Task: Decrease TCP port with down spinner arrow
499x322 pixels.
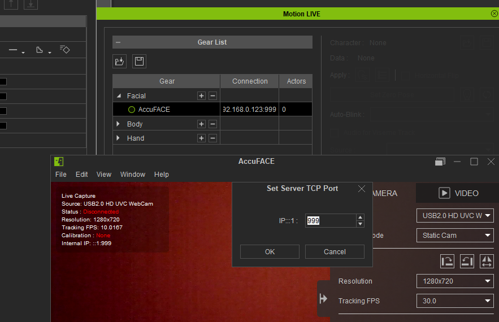Action: tap(360, 224)
